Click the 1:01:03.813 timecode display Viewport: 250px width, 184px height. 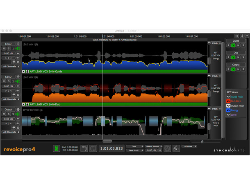pos(111,148)
